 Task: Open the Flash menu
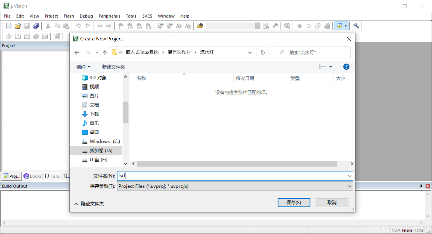click(69, 16)
